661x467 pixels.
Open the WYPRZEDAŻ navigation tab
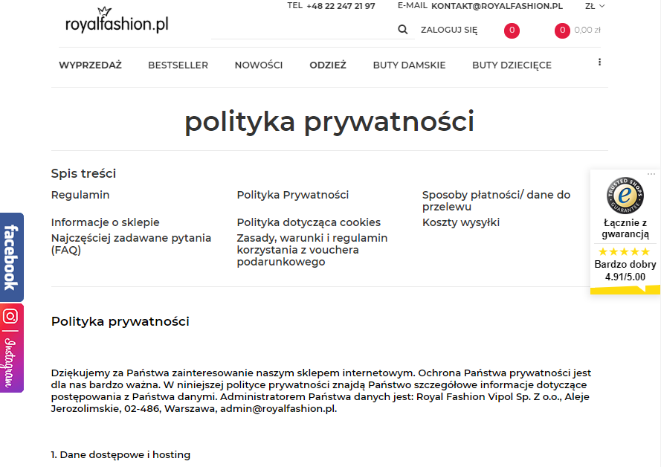(x=92, y=65)
